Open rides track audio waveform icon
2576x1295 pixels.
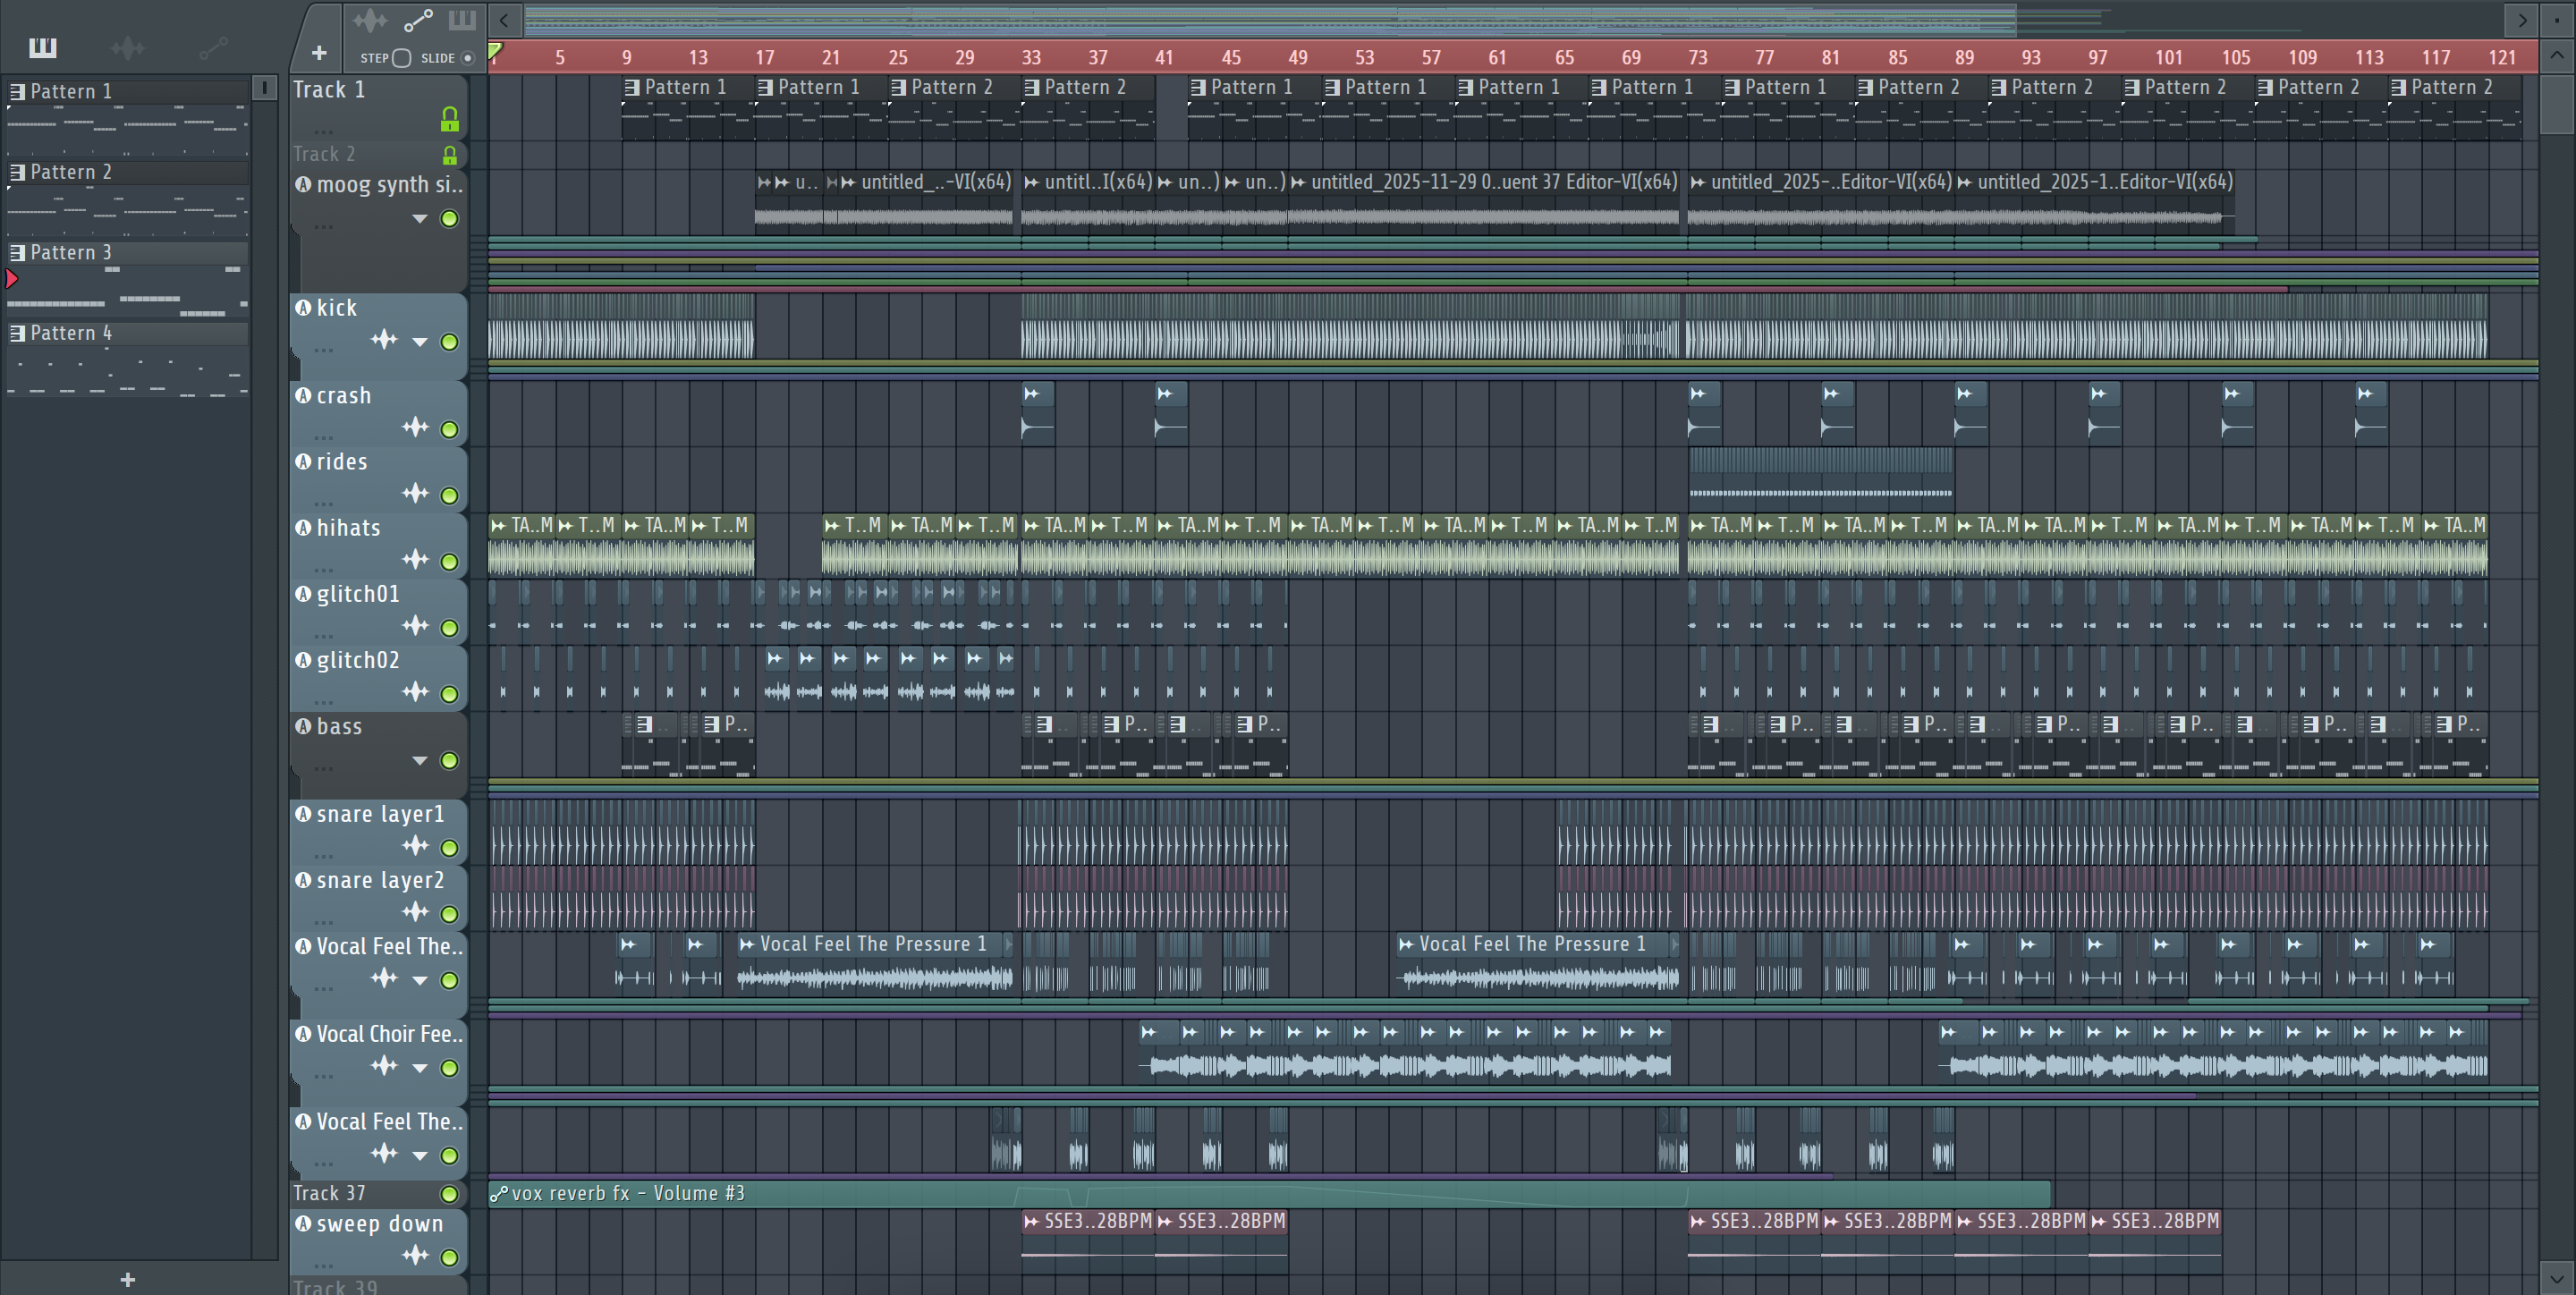[415, 494]
